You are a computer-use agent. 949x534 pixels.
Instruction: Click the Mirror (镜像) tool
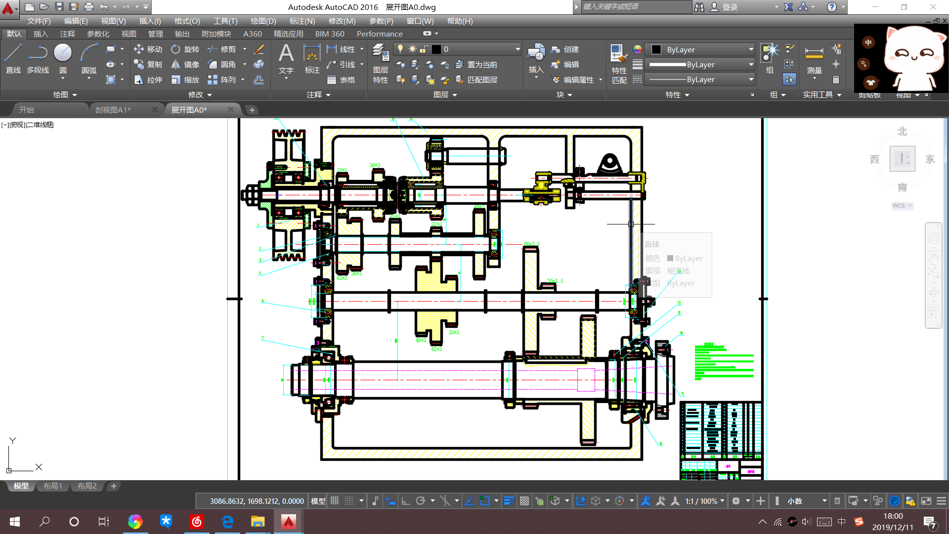185,65
